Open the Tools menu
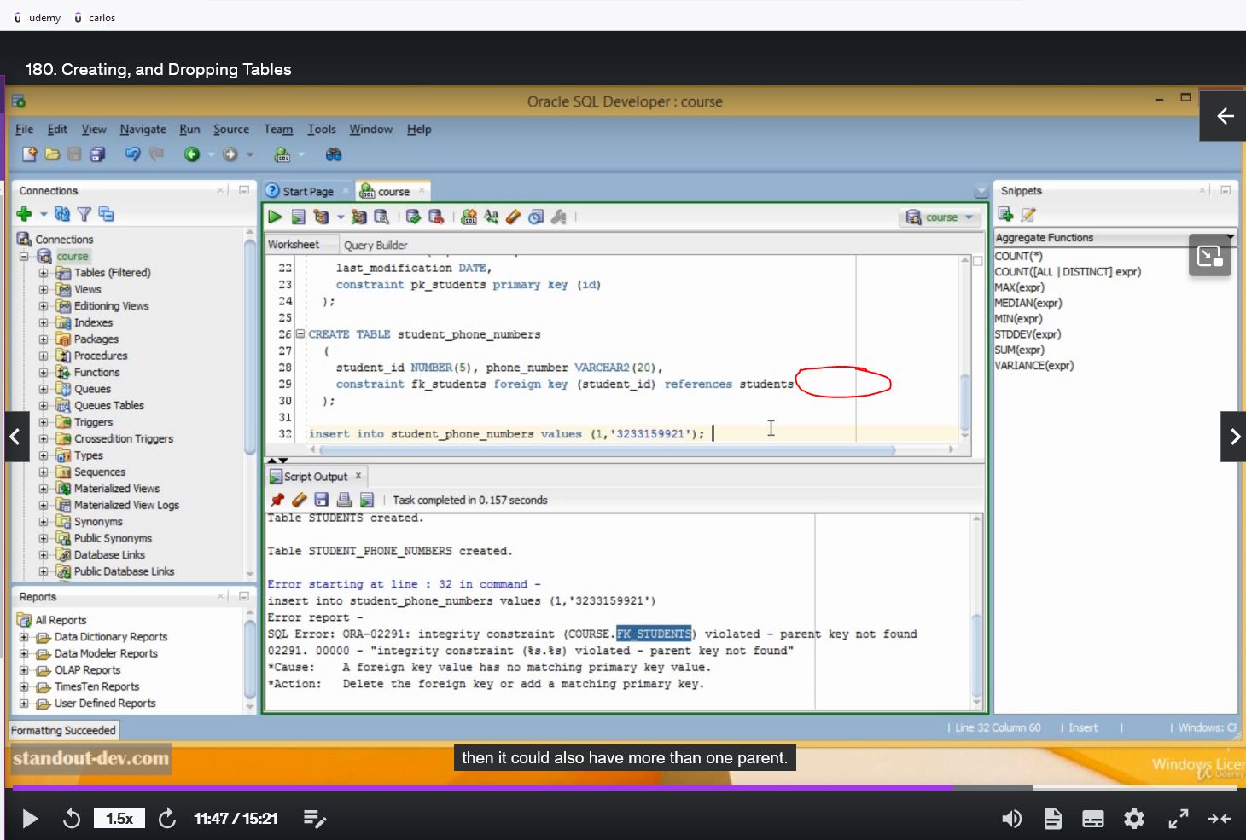 coord(321,129)
